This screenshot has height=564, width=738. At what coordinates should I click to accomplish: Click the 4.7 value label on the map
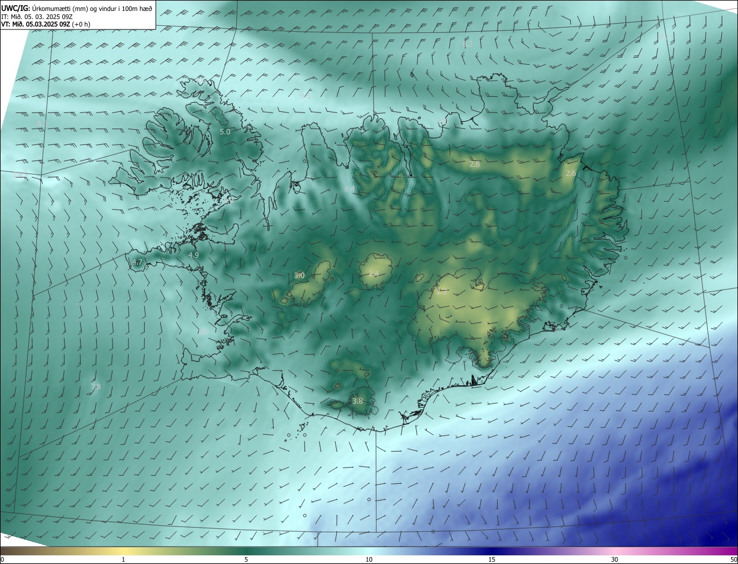point(137,262)
